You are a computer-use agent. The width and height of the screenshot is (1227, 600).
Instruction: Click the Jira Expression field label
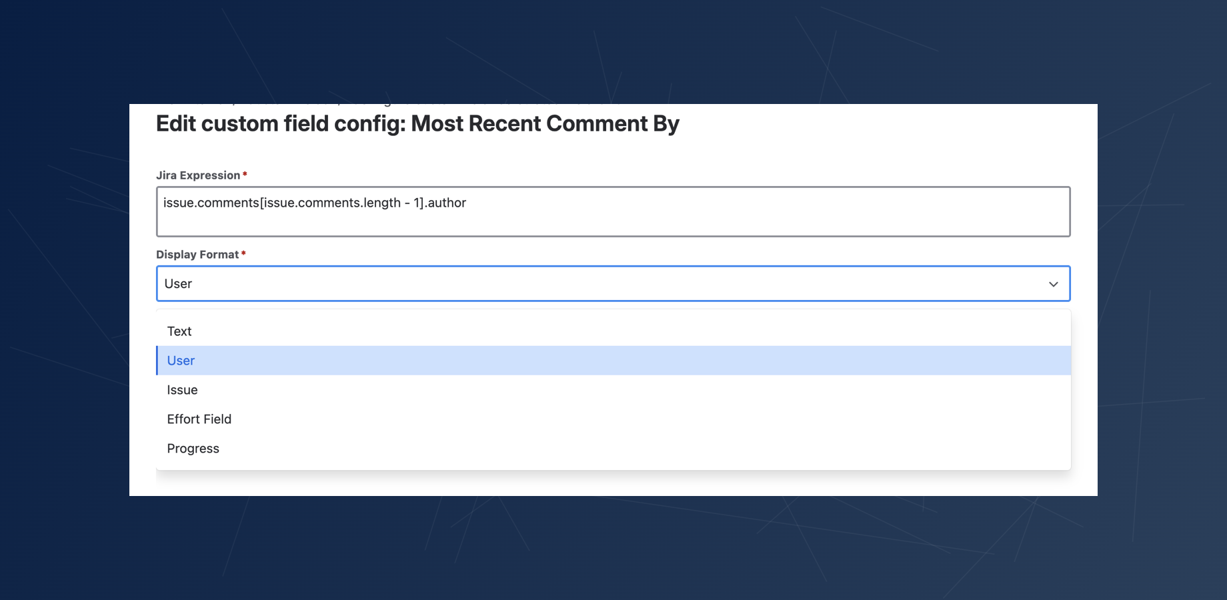click(198, 175)
